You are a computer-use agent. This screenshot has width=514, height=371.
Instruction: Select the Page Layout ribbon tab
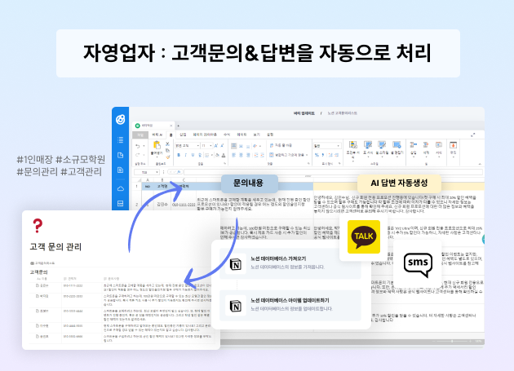(x=205, y=135)
